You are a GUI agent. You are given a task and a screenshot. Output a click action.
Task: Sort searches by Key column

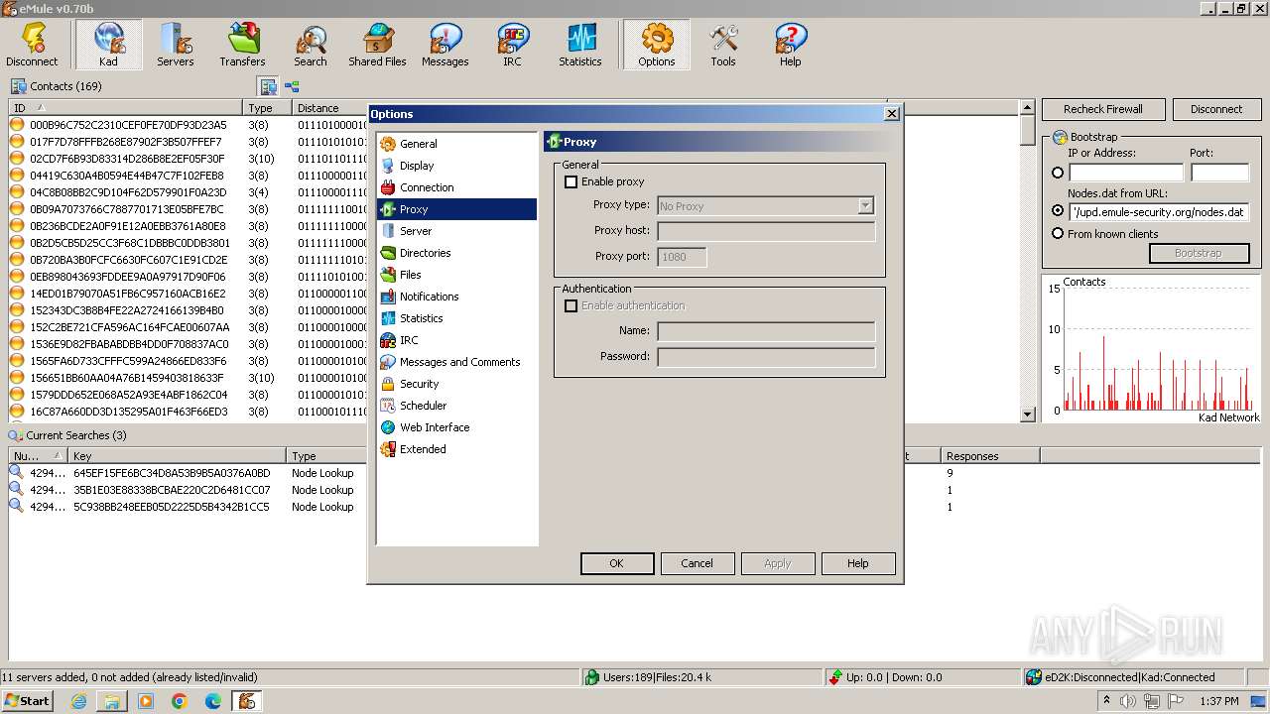(179, 456)
